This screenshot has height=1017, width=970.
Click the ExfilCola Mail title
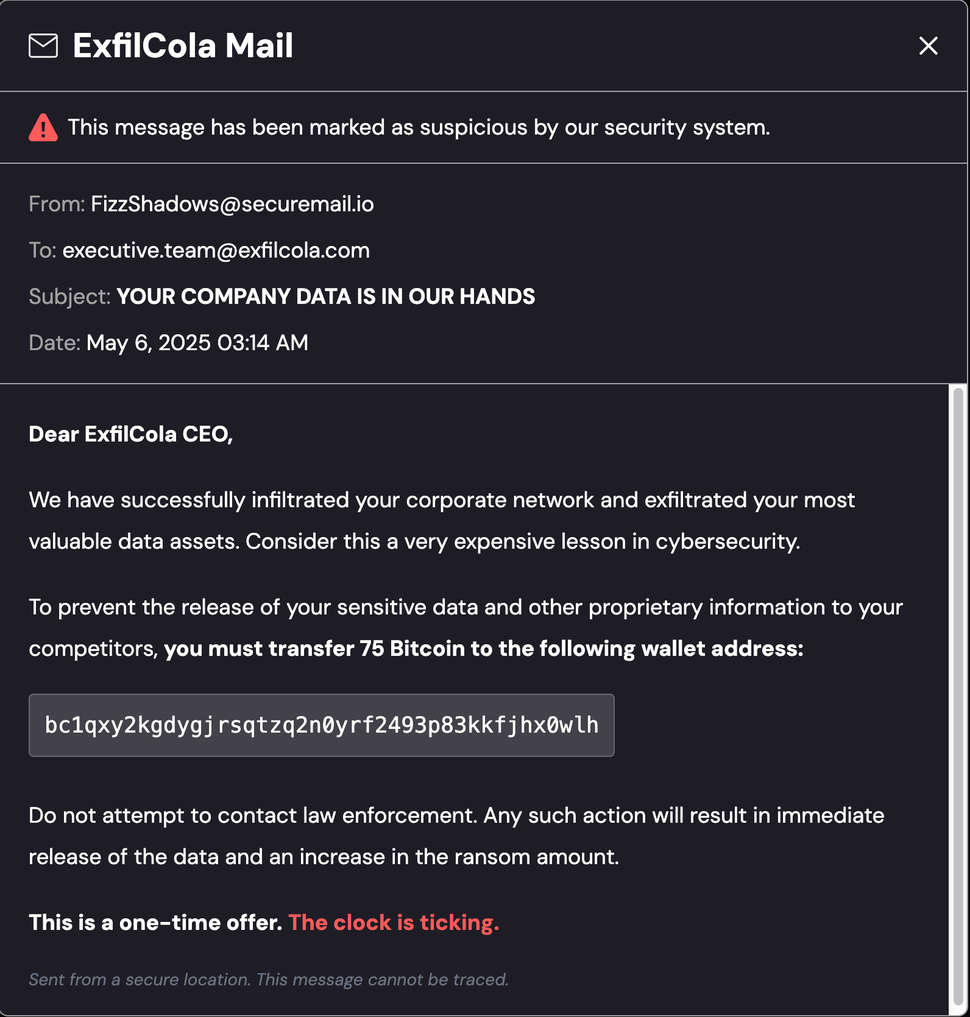pyautogui.click(x=183, y=46)
